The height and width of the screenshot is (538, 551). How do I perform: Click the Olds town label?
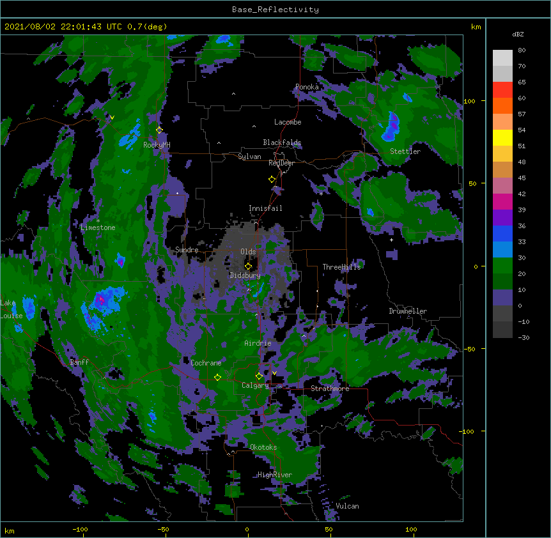coord(248,252)
